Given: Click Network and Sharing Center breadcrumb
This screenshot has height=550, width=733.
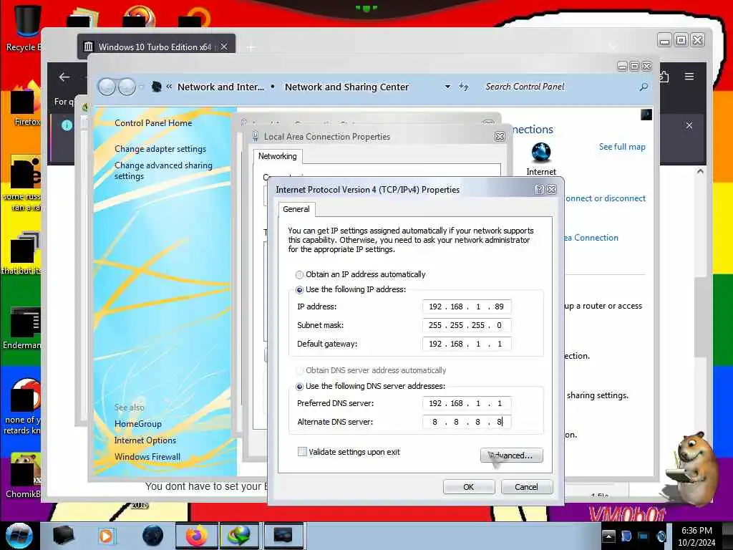Looking at the screenshot, I should [346, 87].
